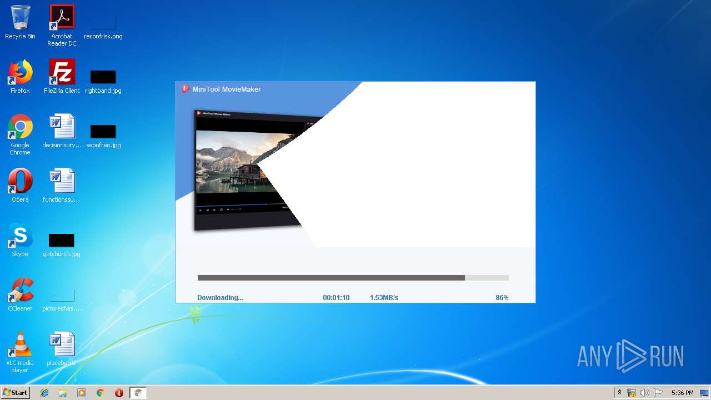Click the MiniTool MovieMaker logo icon
This screenshot has width=711, height=400.
click(186, 89)
